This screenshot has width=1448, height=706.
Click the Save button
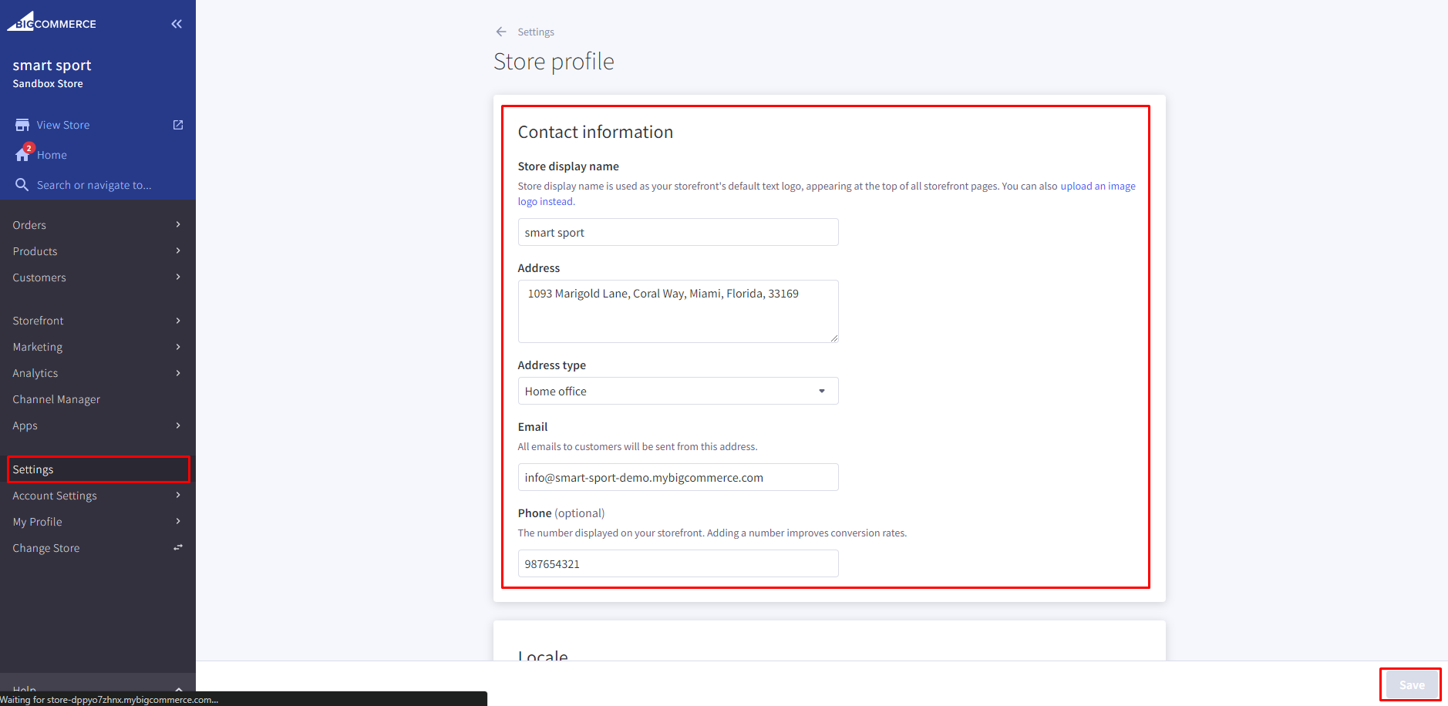click(1411, 684)
